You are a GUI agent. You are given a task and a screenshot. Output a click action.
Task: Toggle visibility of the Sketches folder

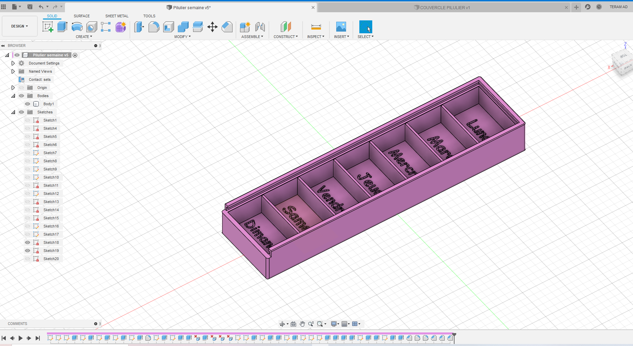tap(21, 112)
